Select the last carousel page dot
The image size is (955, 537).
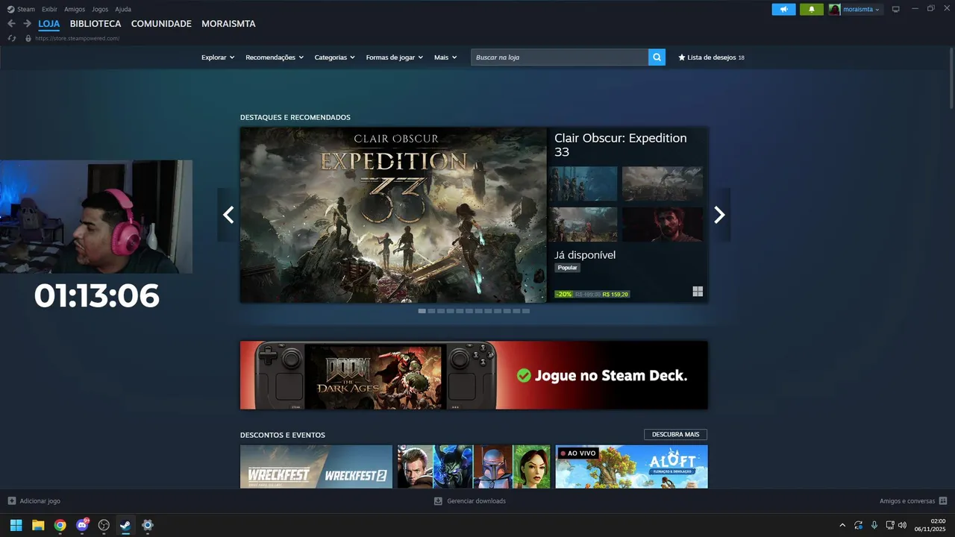[526, 311]
